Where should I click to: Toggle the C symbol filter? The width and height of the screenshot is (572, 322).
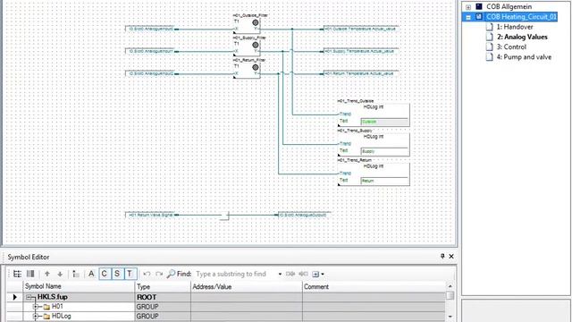[105, 274]
